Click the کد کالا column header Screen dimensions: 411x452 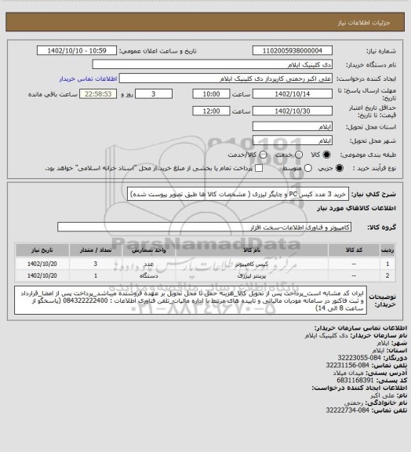pos(354,250)
